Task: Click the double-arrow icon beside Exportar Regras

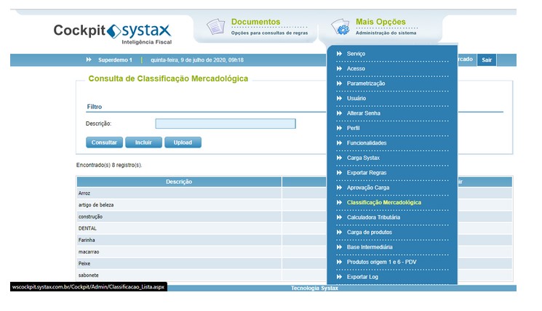Action: pos(339,173)
